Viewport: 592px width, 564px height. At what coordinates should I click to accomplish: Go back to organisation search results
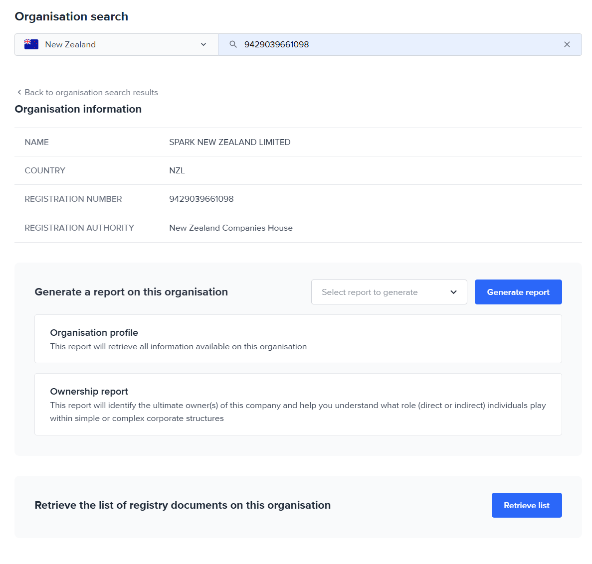tap(91, 92)
